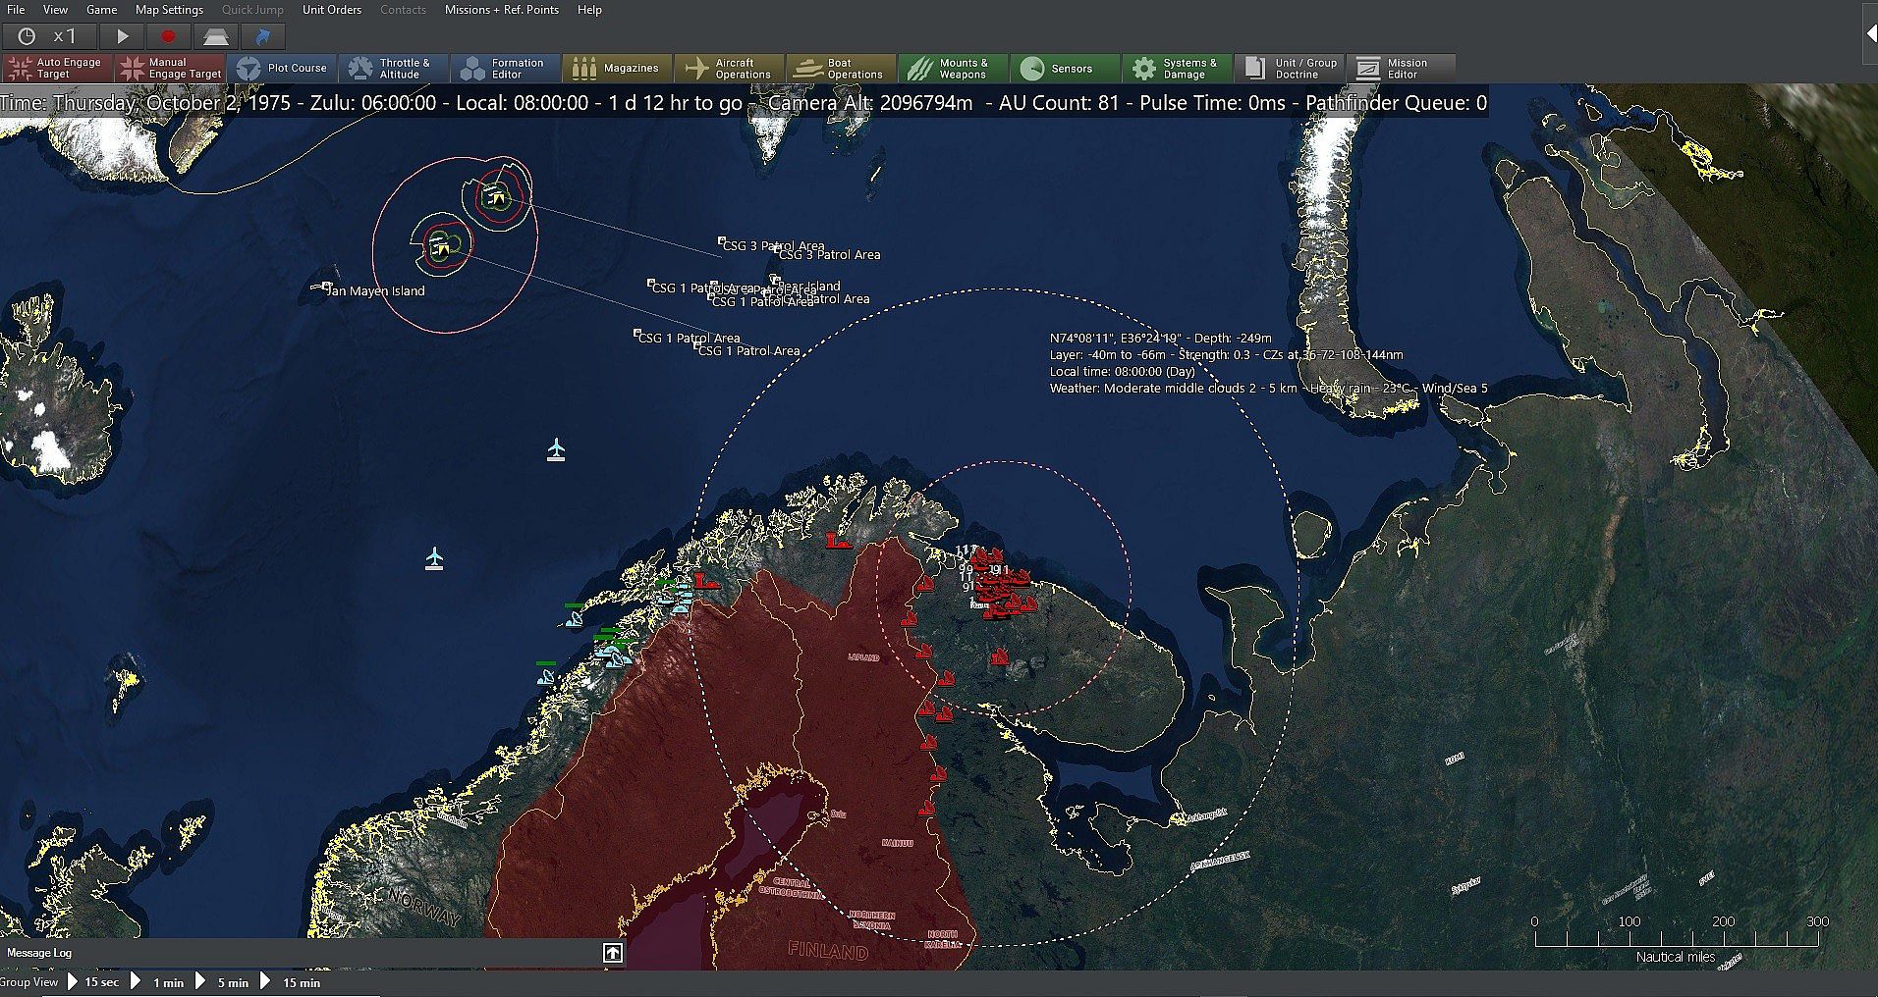This screenshot has width=1878, height=997.
Task: Open the Formation Editor
Action: click(505, 68)
